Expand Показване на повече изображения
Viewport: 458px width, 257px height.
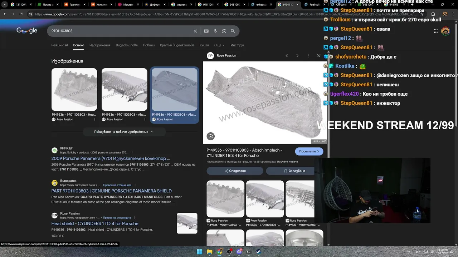(124, 132)
